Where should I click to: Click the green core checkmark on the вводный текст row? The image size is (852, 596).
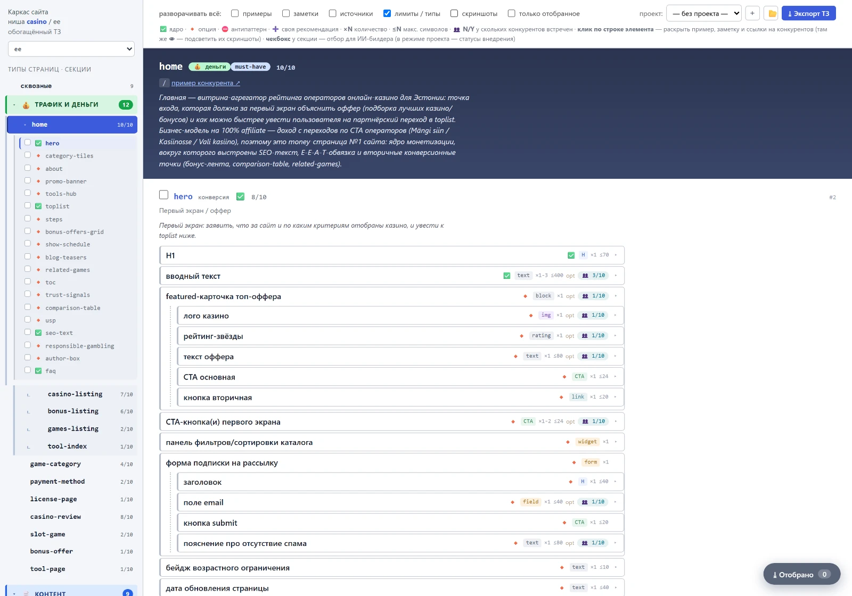(x=507, y=276)
